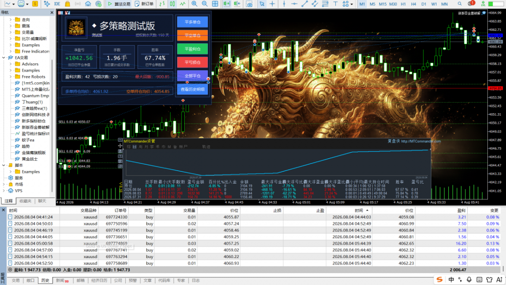Select the text label tool

[336, 4]
